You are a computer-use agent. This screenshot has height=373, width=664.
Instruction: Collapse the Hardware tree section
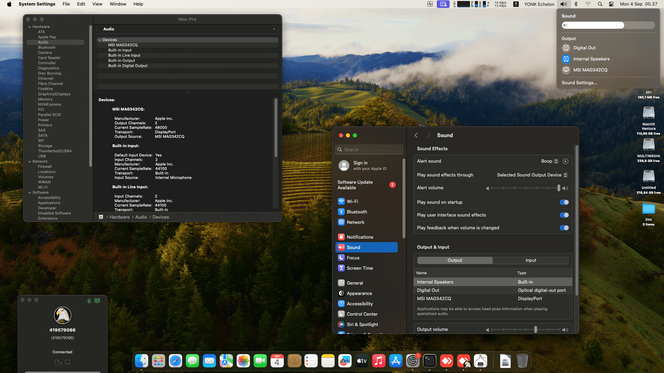click(30, 27)
